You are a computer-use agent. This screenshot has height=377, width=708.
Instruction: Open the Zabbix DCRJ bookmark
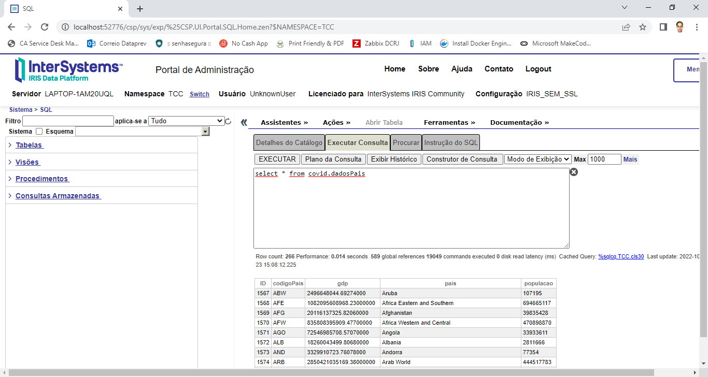click(376, 44)
